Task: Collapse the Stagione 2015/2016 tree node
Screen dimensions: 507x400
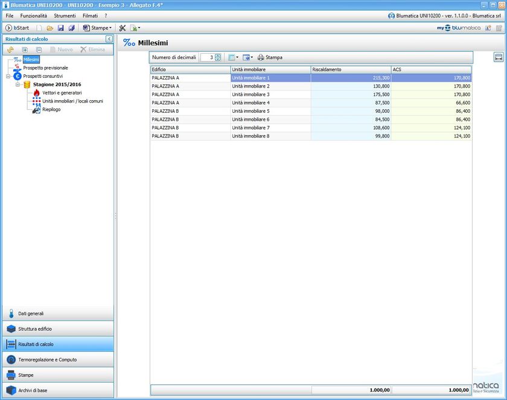Action: coord(18,84)
